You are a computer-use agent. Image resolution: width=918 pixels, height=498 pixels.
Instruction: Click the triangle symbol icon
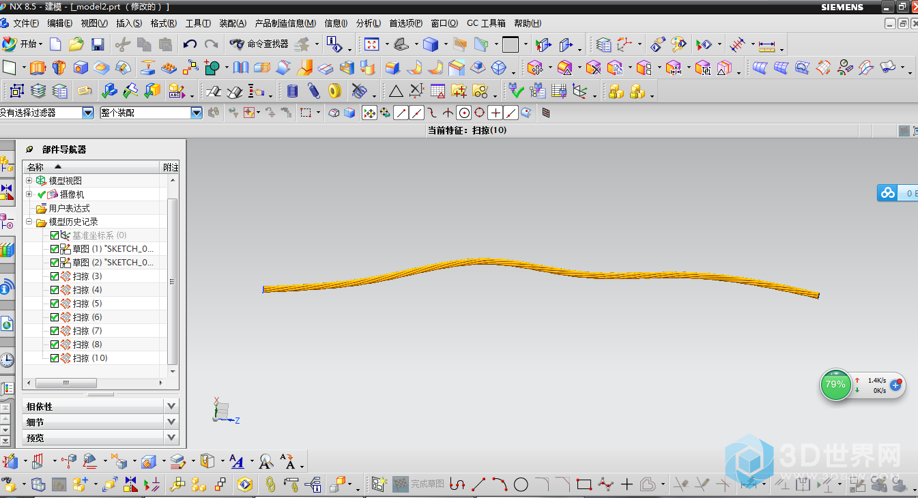pos(396,91)
